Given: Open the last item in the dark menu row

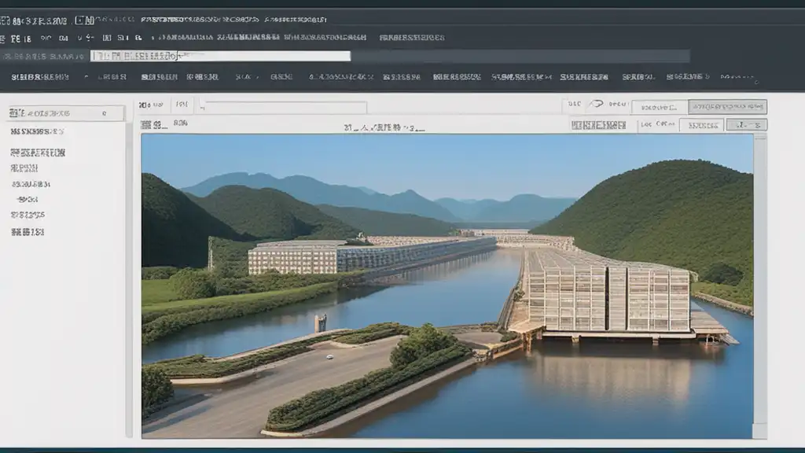Looking at the screenshot, I should click(x=737, y=77).
